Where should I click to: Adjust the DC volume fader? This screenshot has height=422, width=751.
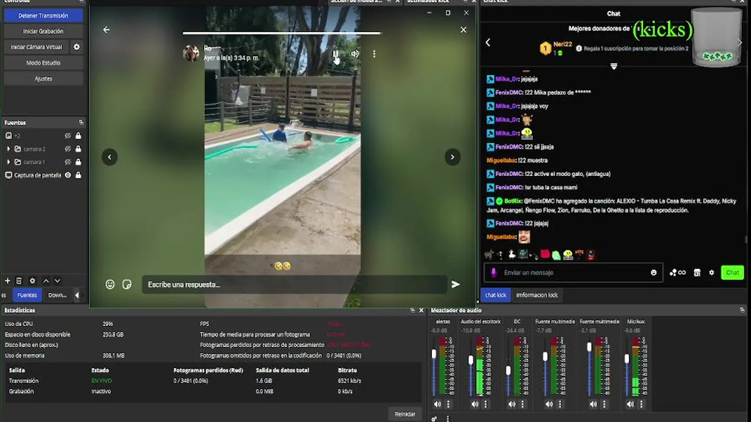pyautogui.click(x=508, y=370)
